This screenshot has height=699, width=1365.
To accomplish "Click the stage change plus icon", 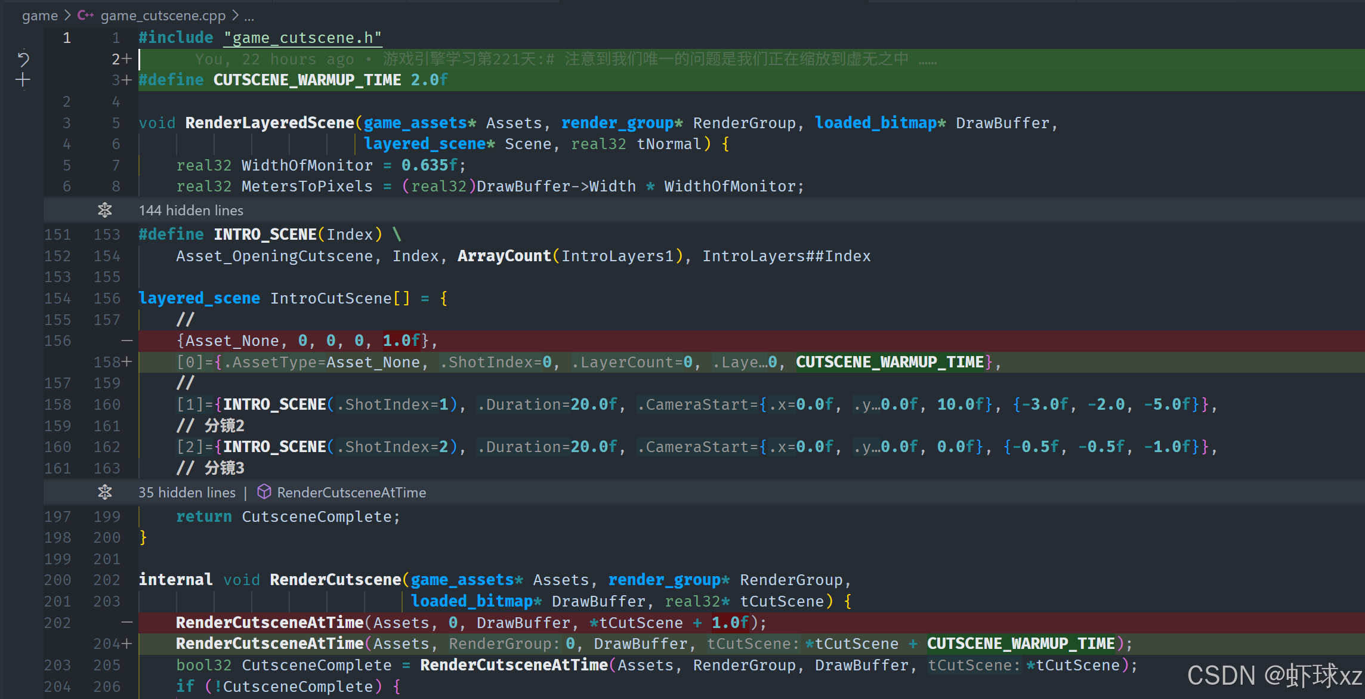I will 23,80.
